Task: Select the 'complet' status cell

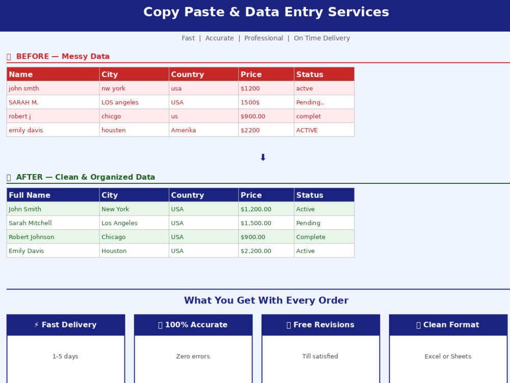Action: [x=324, y=116]
